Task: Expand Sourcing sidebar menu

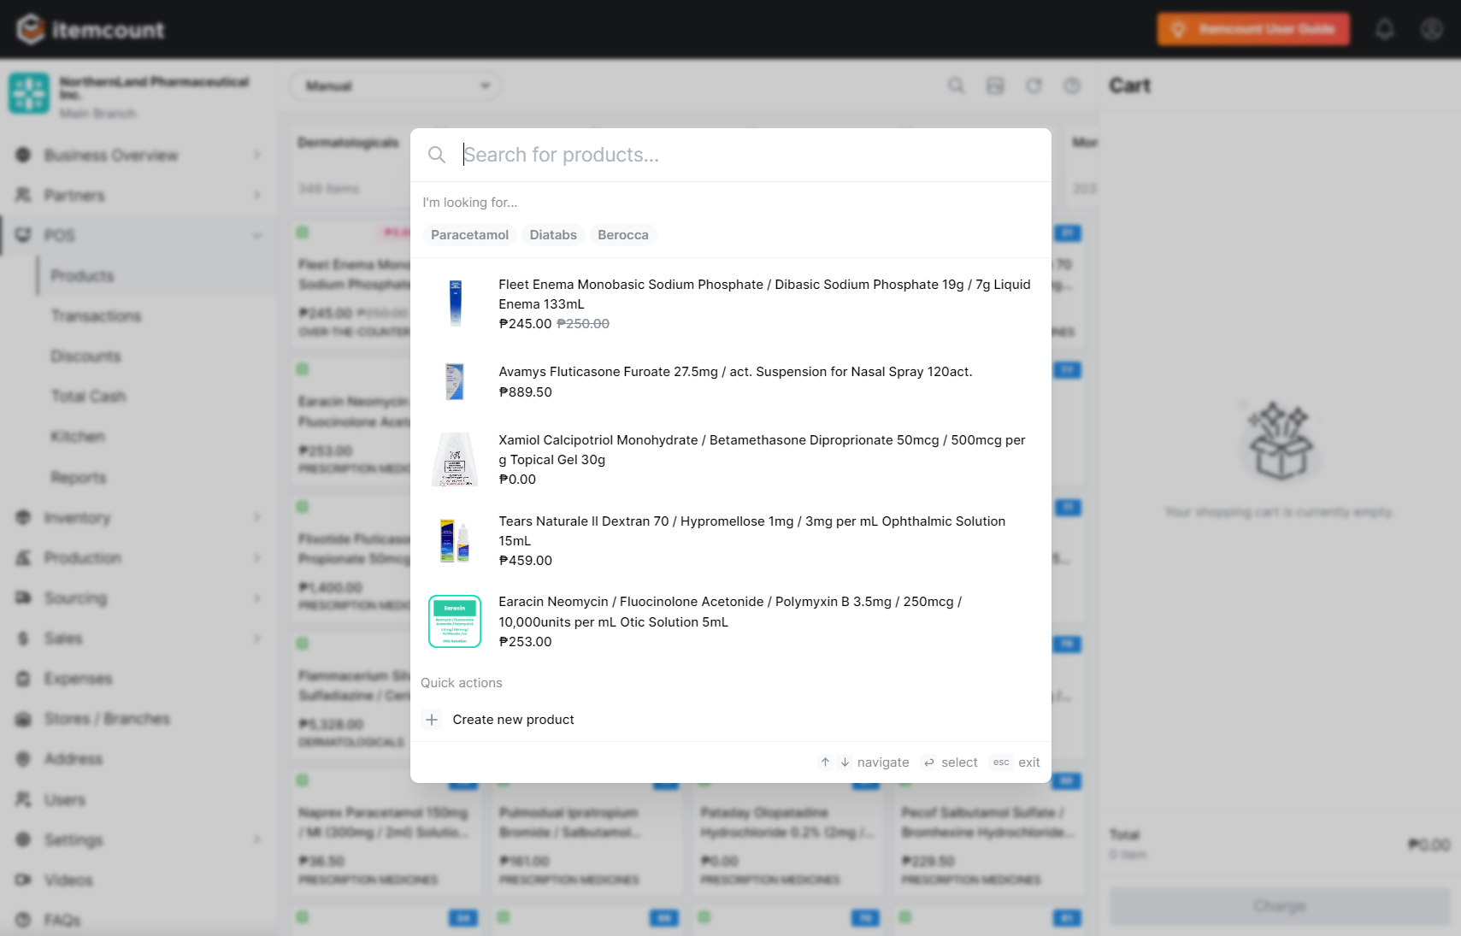Action: (138, 598)
